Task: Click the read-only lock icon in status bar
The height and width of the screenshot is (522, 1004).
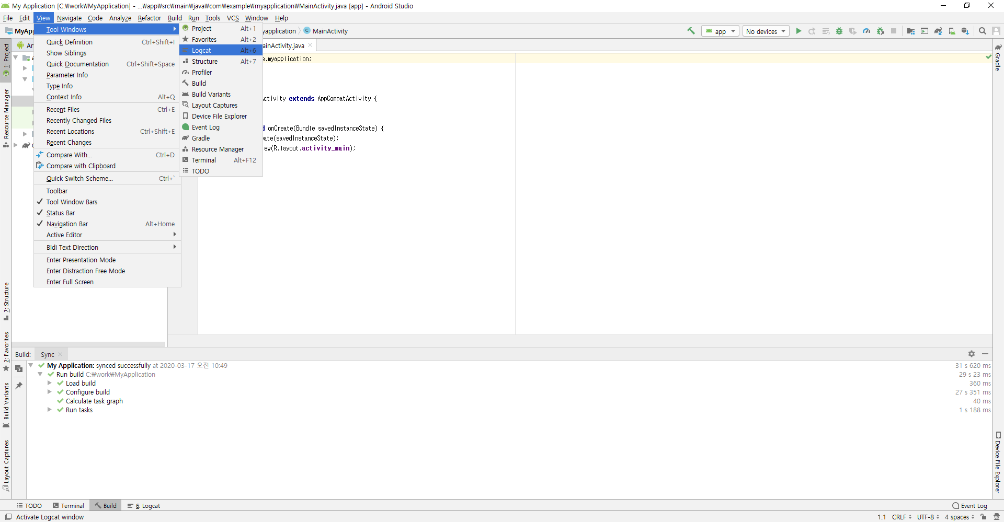Action: 984,517
